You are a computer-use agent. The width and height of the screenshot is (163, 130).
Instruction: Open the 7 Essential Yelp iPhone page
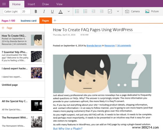(x=22, y=57)
